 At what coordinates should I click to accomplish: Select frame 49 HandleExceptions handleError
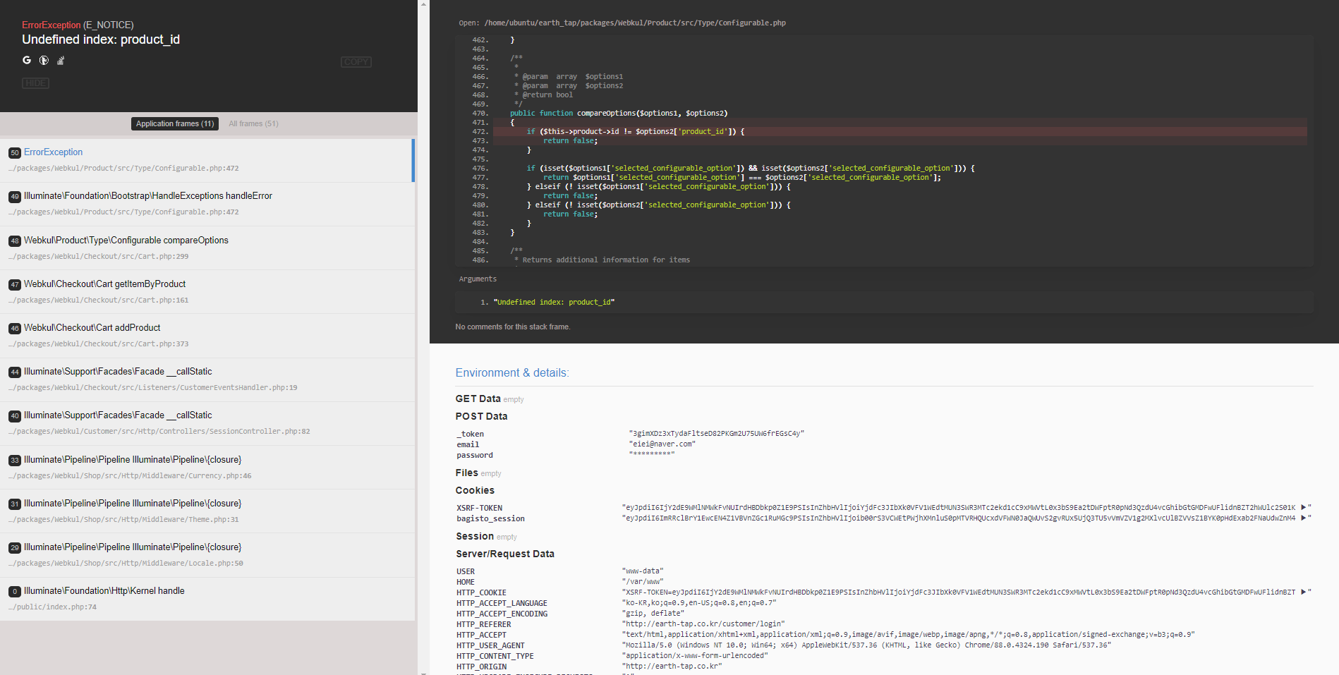click(206, 204)
